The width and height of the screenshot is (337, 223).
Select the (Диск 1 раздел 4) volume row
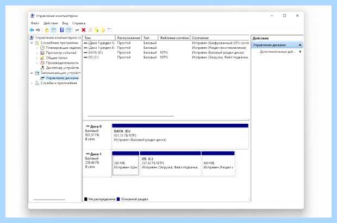point(166,48)
